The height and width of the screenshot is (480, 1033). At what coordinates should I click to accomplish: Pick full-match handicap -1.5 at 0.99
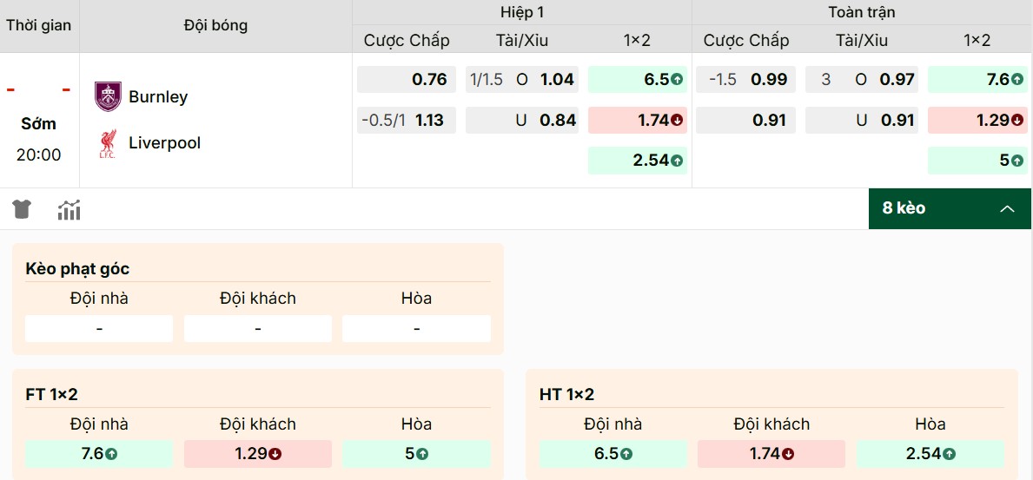point(746,80)
